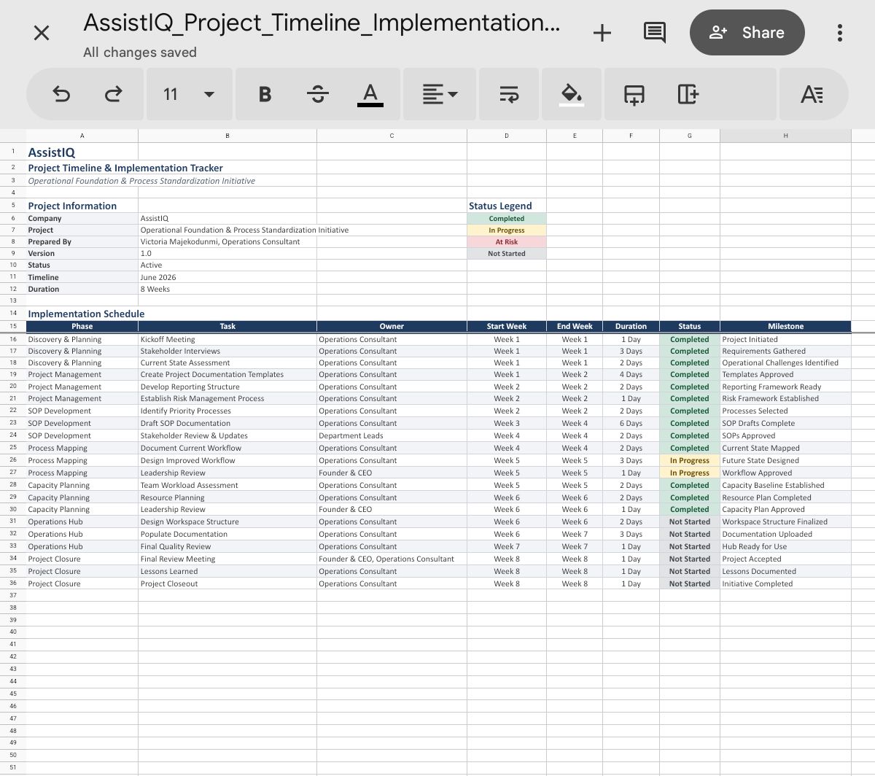Click the 'At Risk' legend cell
Viewport: 875px width, 776px height.
click(507, 241)
